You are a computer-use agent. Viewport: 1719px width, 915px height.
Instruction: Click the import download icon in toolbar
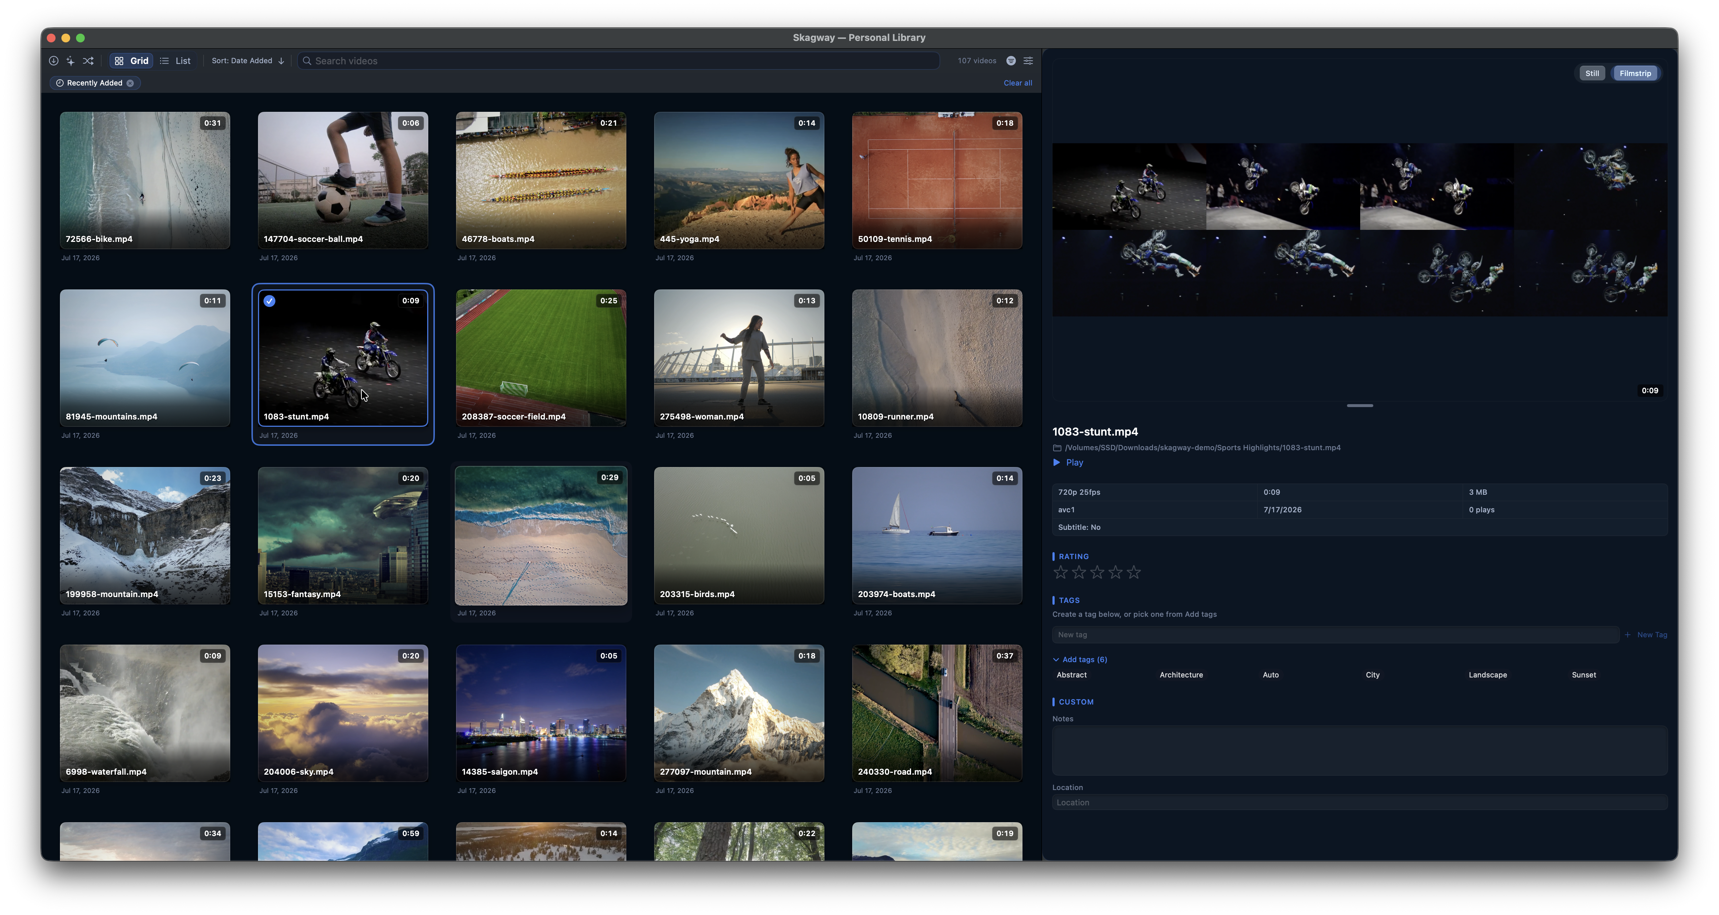coord(53,61)
